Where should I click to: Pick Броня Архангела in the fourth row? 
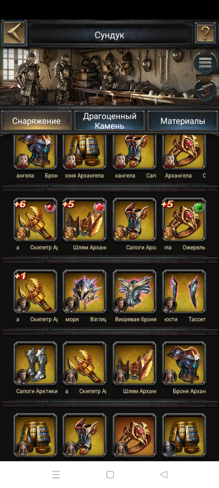(184, 364)
